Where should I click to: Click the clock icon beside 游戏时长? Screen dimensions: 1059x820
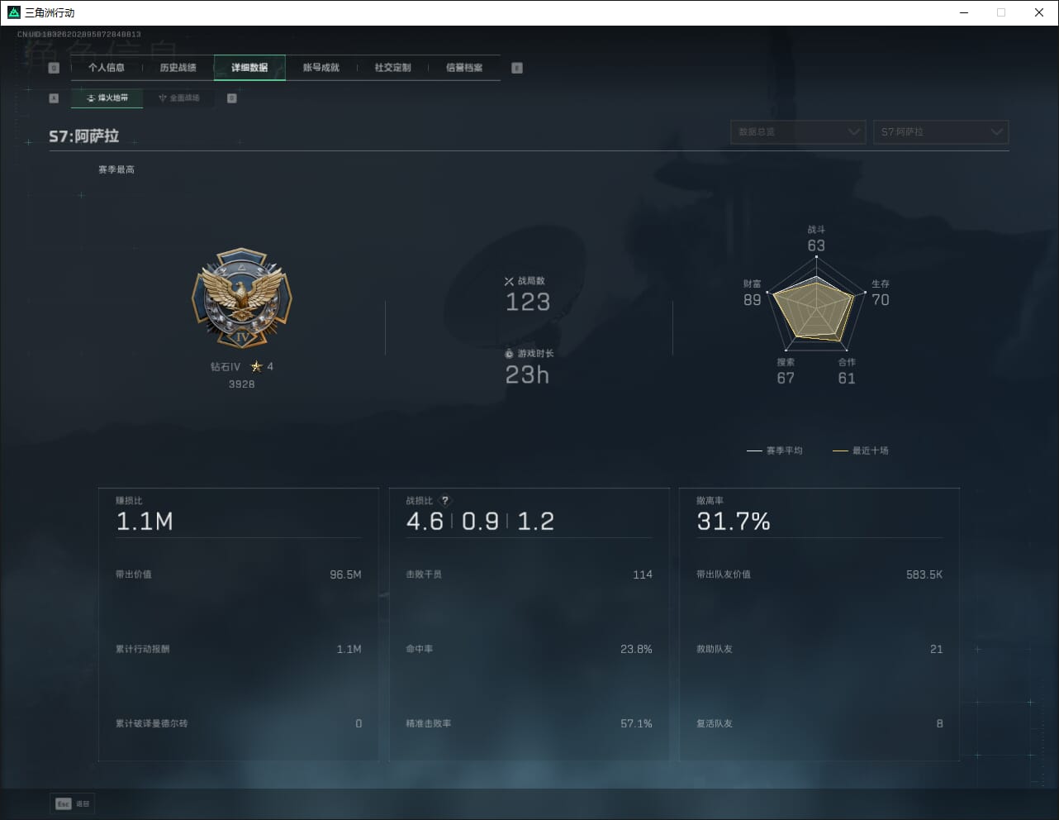click(509, 354)
